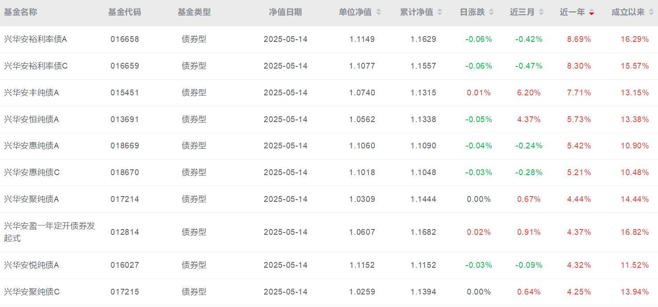The height and width of the screenshot is (307, 658).
Task: Sort by 单位净值 column arrow
Action: tap(379, 12)
